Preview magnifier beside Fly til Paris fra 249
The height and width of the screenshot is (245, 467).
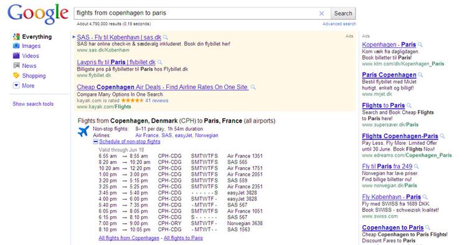[417, 167]
